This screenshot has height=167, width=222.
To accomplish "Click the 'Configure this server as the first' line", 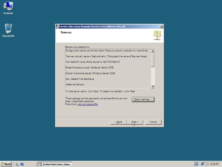I will [x=107, y=51].
